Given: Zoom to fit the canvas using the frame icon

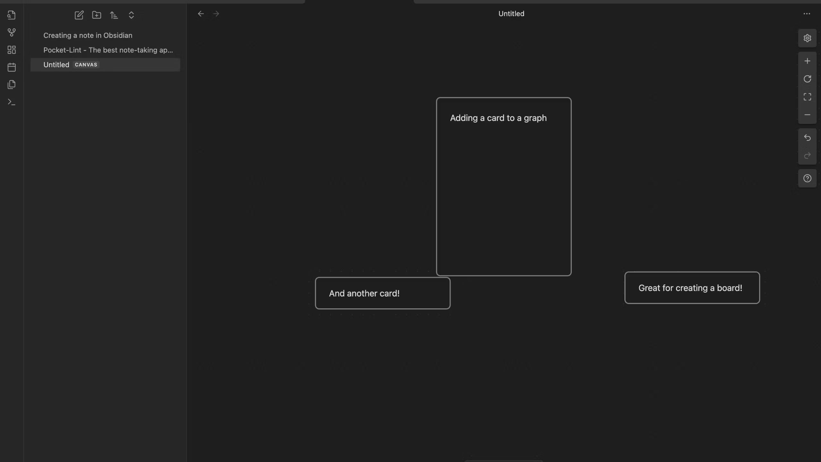Looking at the screenshot, I should tap(807, 97).
